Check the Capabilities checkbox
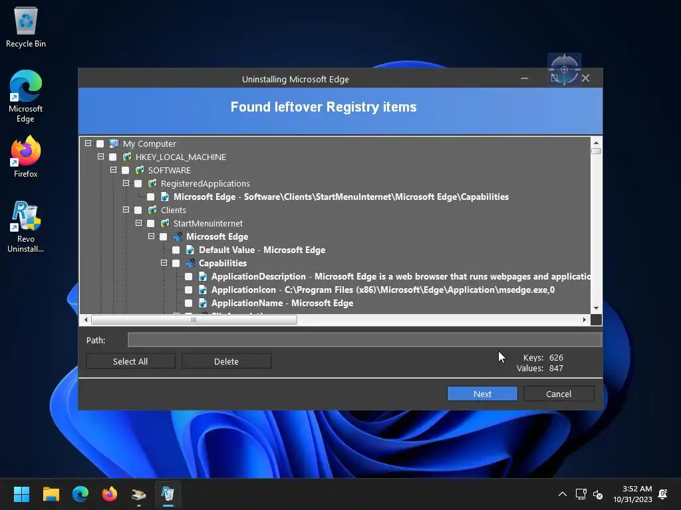The height and width of the screenshot is (510, 681). (x=176, y=263)
